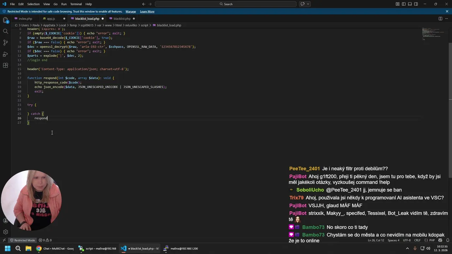452x254 pixels.
Task: Open the Manage gear menu
Action: 5,232
